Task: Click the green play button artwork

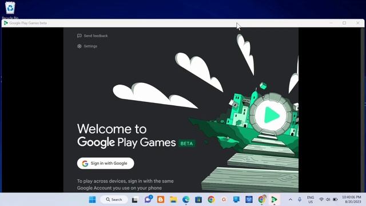Action: pyautogui.click(x=272, y=115)
